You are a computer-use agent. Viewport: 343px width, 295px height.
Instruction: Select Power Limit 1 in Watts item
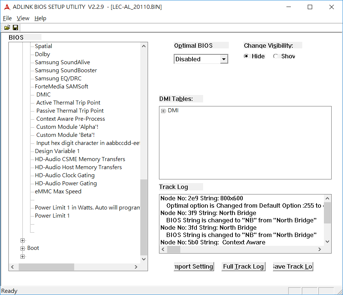pyautogui.click(x=87, y=208)
